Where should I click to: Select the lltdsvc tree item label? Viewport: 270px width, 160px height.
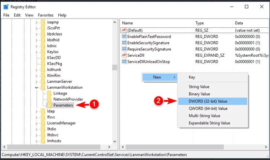click(x=53, y=135)
